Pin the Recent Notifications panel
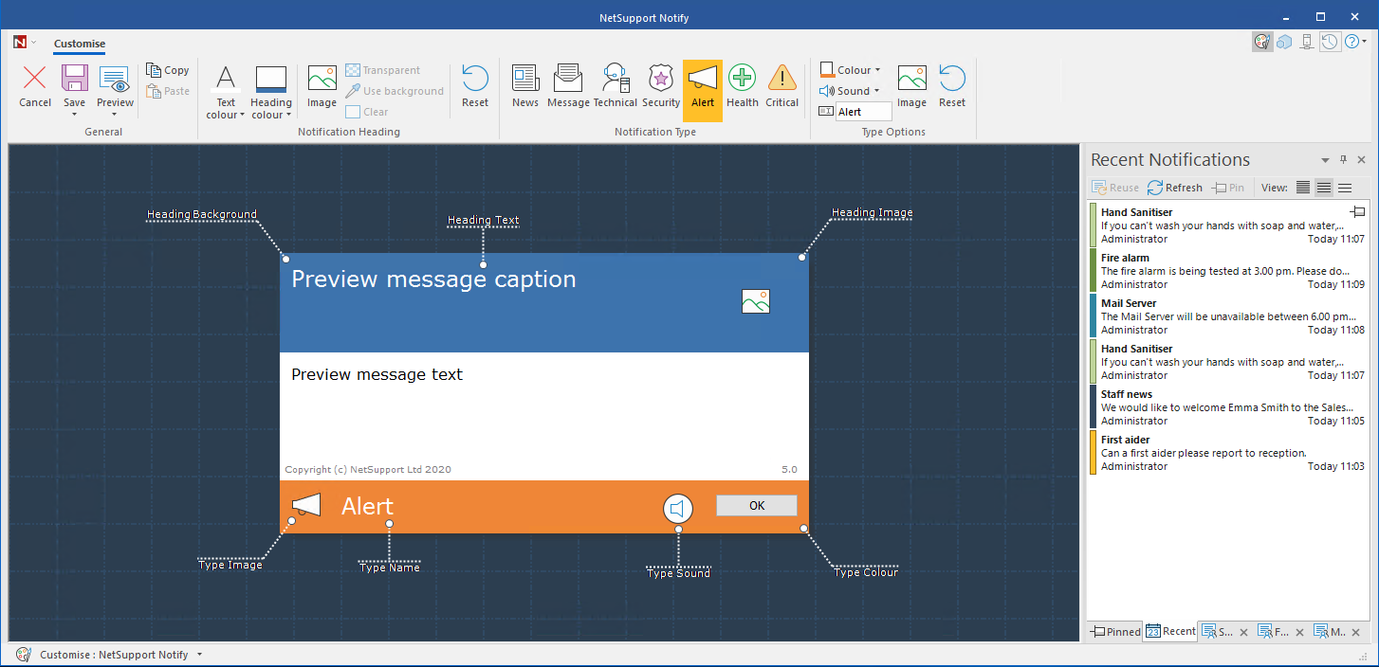This screenshot has height=667, width=1379. [1343, 159]
